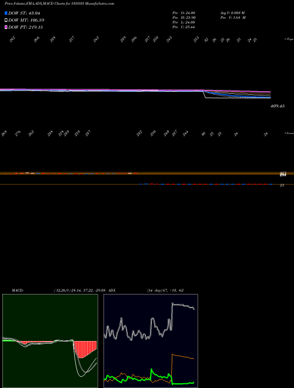Click the Pre L: 24.00 value
Viewport: 294px width, 388px height.
point(184,22)
